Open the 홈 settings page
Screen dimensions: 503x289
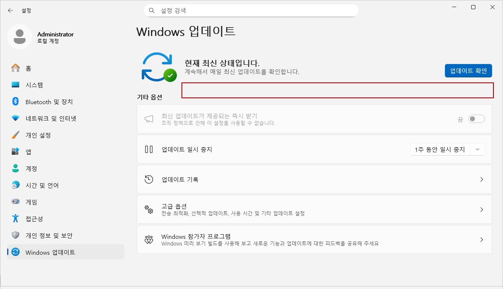tap(66, 68)
